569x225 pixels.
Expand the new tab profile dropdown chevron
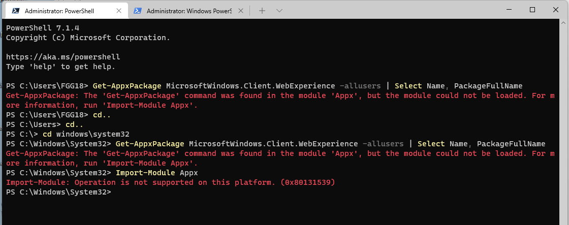pyautogui.click(x=279, y=11)
